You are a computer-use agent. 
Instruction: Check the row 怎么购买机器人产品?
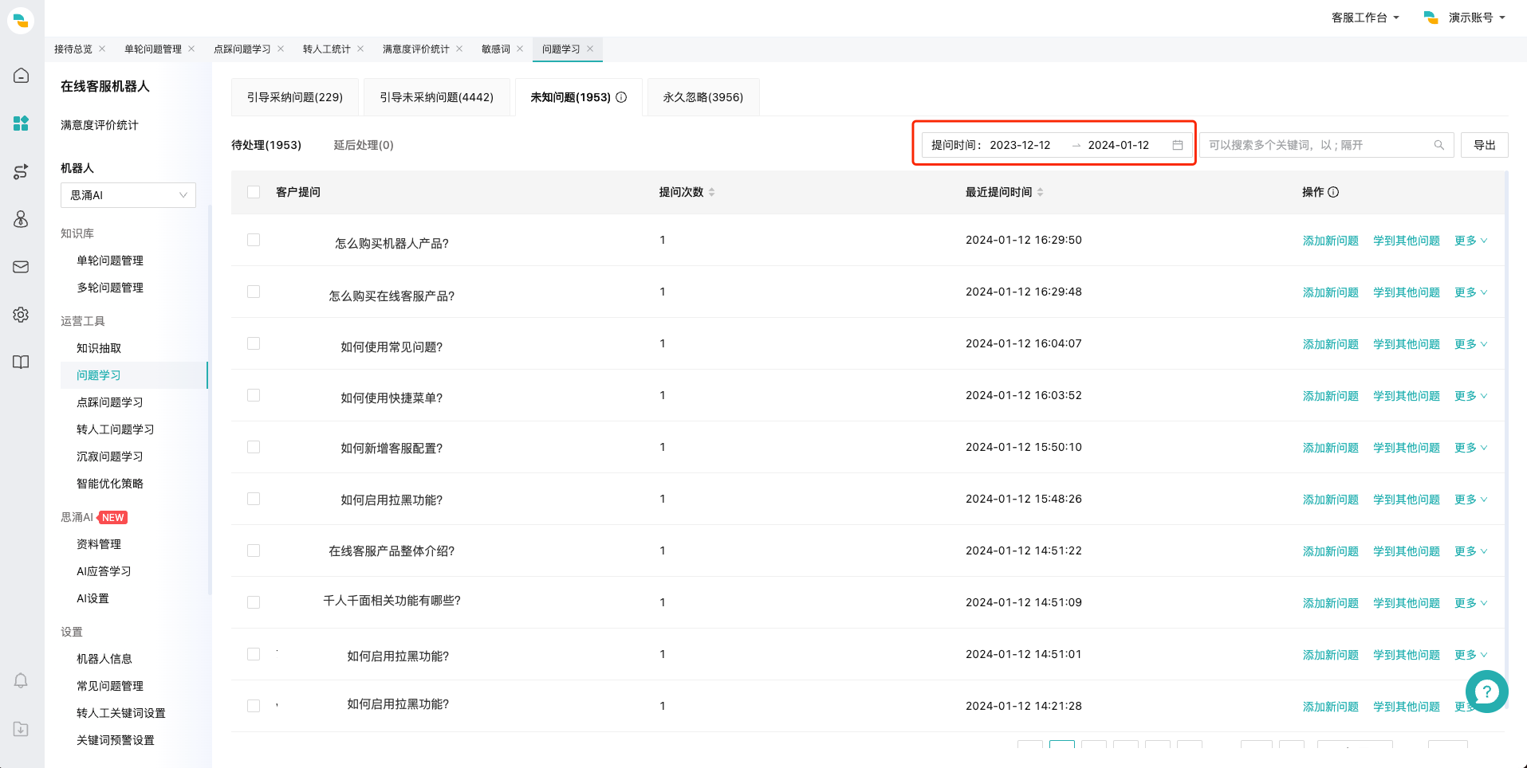pos(254,240)
